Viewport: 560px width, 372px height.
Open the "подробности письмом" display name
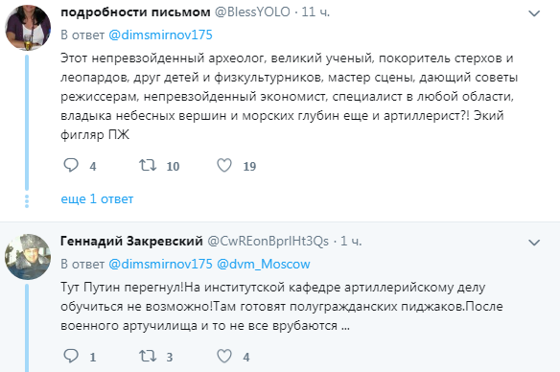tap(135, 12)
